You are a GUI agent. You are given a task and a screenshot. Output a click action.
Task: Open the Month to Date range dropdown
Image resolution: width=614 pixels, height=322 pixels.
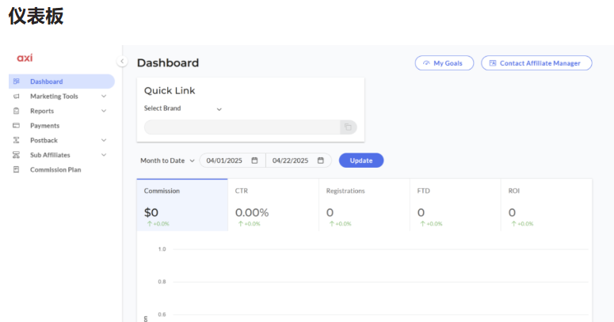(x=167, y=161)
